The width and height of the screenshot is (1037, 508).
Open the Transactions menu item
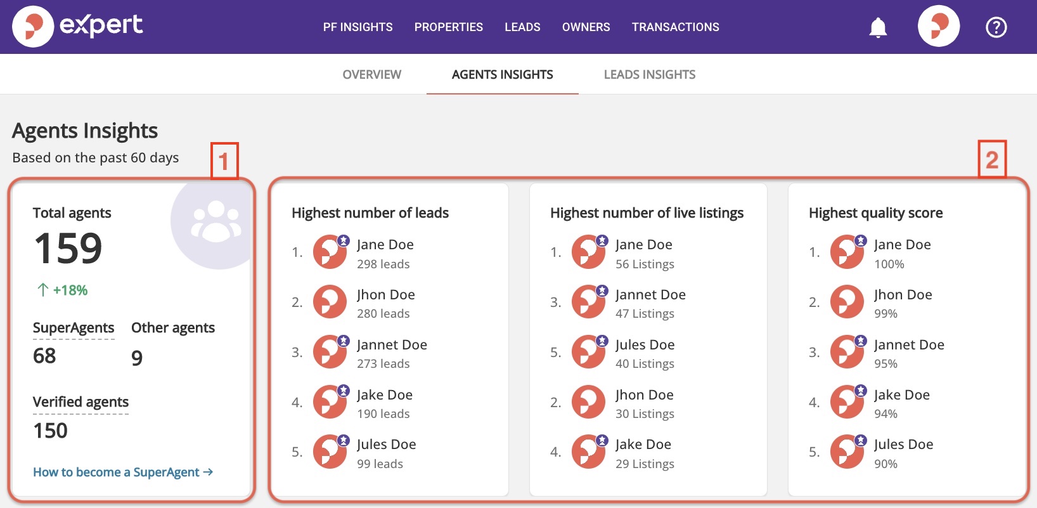point(675,27)
